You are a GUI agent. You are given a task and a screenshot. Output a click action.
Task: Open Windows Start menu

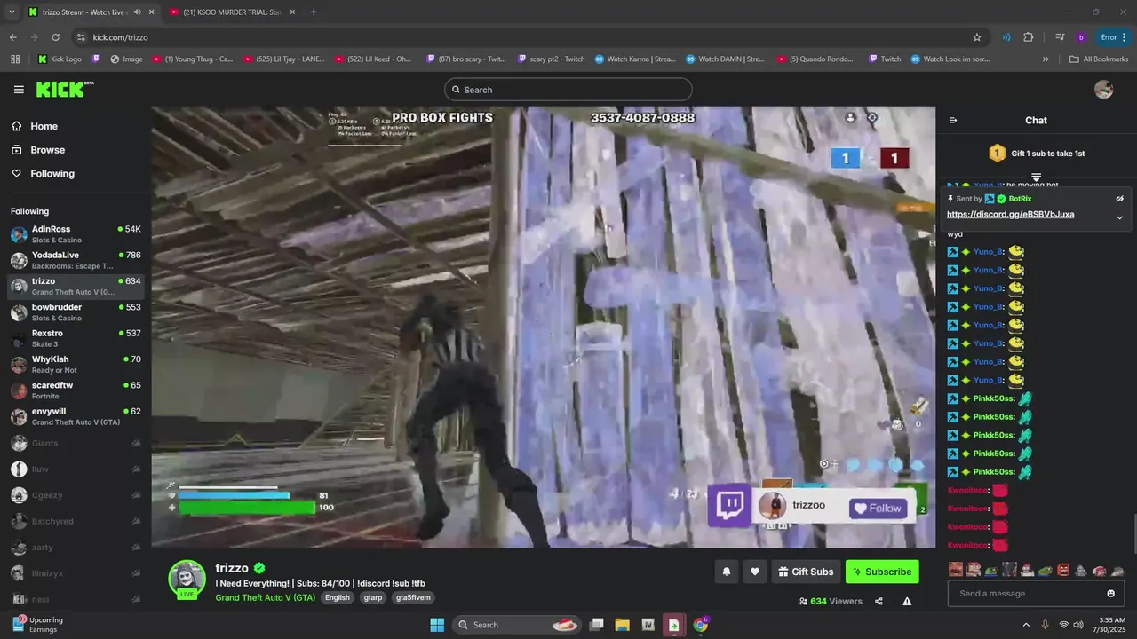[437, 625]
